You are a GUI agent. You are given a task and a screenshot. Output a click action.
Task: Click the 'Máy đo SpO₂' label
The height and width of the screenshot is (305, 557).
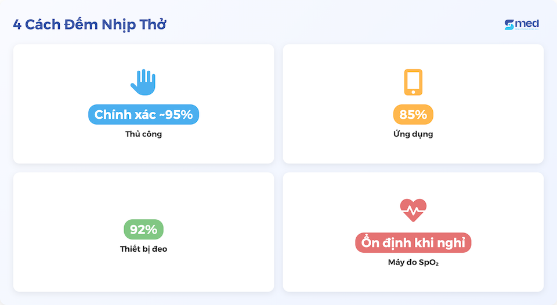tap(413, 263)
